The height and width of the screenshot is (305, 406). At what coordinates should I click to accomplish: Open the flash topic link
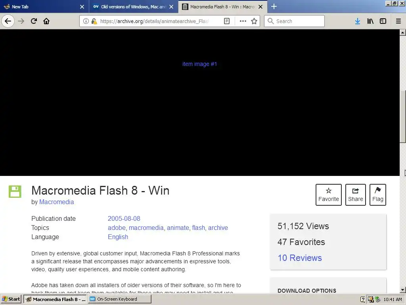(199, 228)
